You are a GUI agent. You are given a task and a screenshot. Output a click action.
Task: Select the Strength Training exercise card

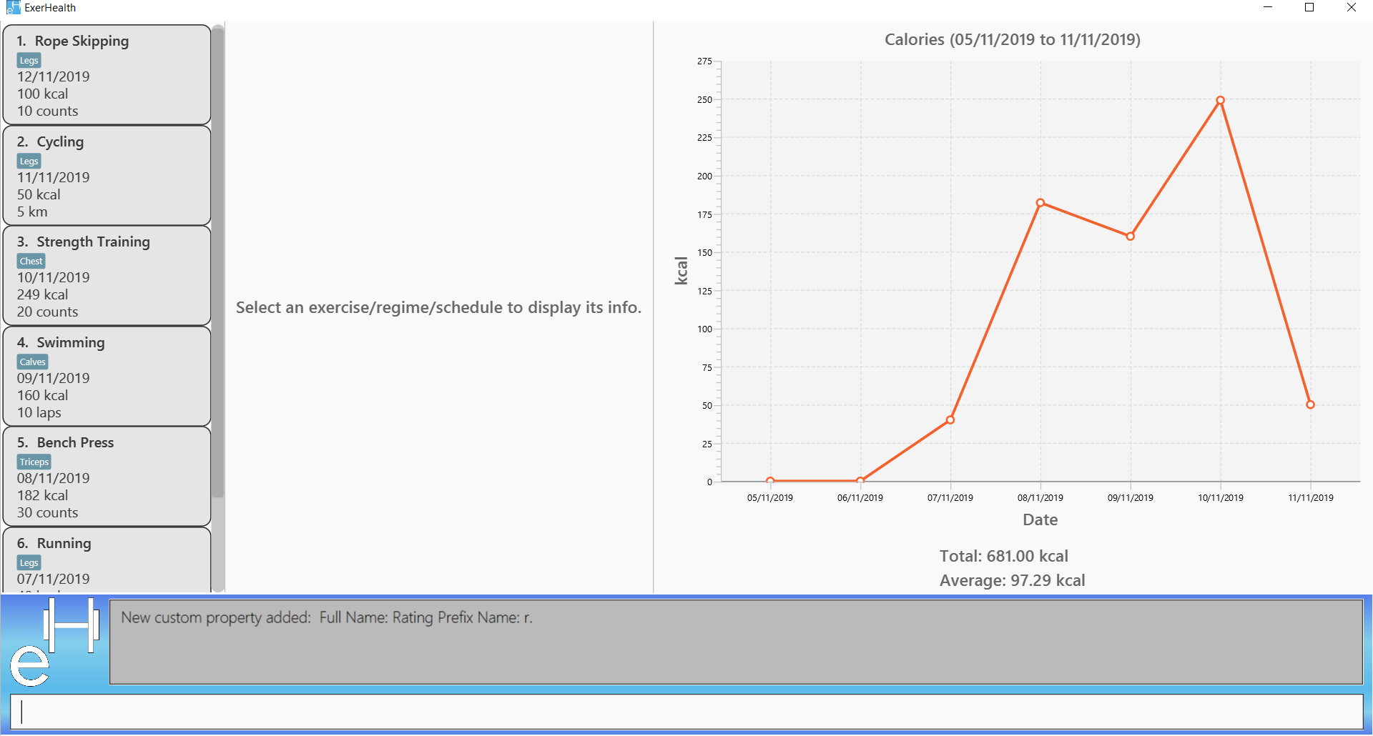coord(107,276)
